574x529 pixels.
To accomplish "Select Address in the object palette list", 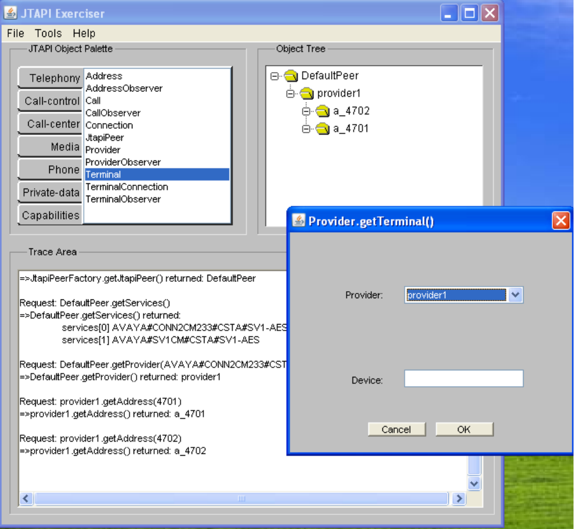I will click(157, 76).
